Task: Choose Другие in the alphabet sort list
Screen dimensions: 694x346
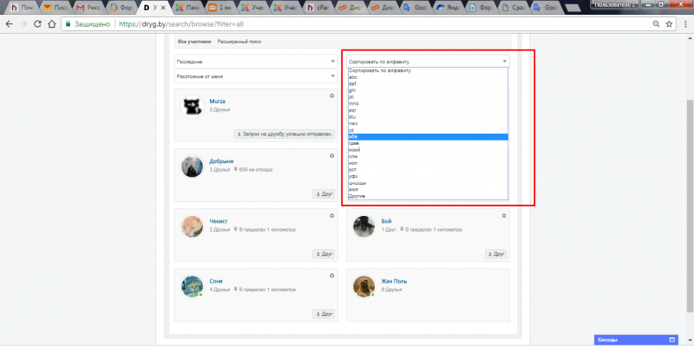Action: [428, 196]
